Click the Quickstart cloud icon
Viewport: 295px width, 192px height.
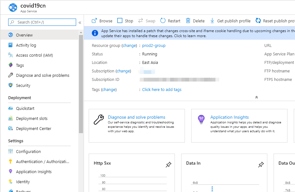tap(11, 108)
